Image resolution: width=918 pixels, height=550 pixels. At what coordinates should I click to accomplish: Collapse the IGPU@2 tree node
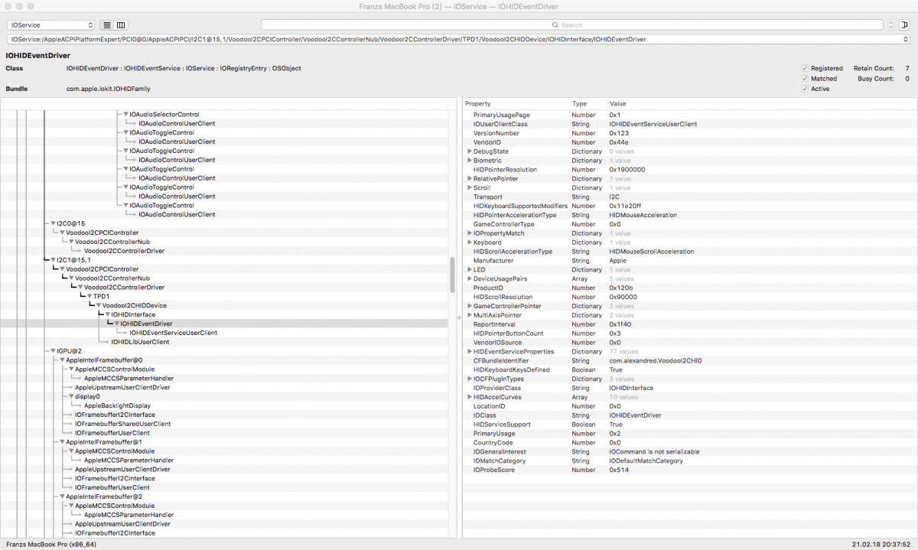53,351
